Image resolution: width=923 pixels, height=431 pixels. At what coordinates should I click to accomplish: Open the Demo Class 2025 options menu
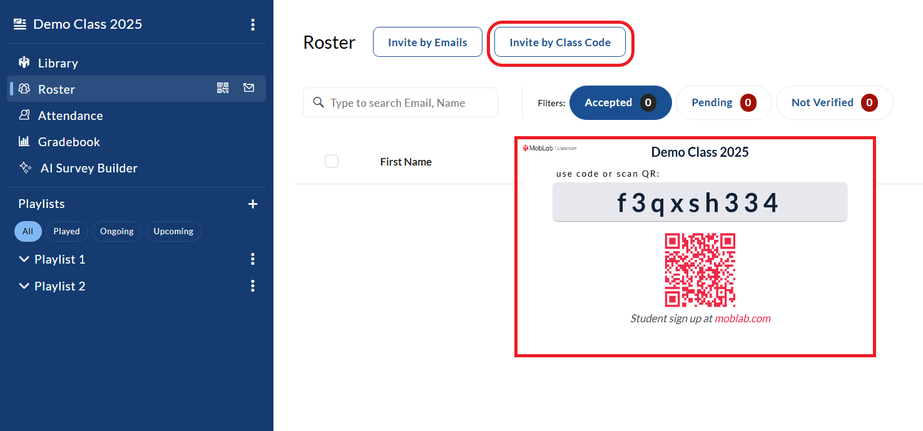click(253, 24)
